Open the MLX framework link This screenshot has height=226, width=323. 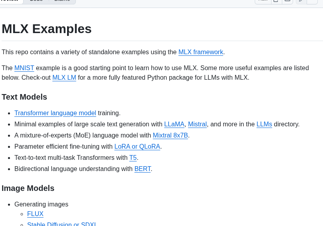tap(201, 52)
